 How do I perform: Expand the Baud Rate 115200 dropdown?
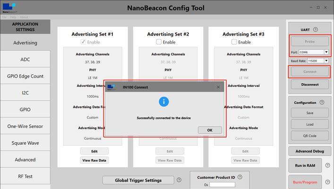click(x=326, y=61)
